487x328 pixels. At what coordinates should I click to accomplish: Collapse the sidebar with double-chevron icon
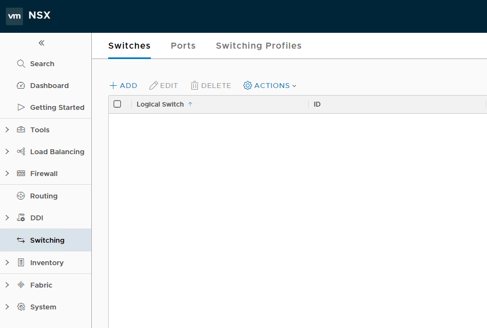click(42, 43)
